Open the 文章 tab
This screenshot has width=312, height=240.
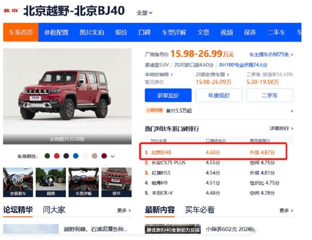click(x=203, y=32)
